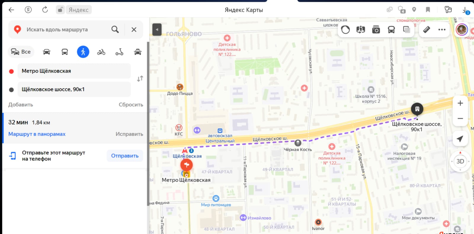Click 'Добавить' to add a waypoint

[x=21, y=105]
